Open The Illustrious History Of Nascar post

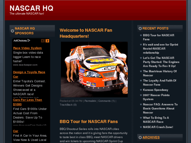[x=160, y=73]
